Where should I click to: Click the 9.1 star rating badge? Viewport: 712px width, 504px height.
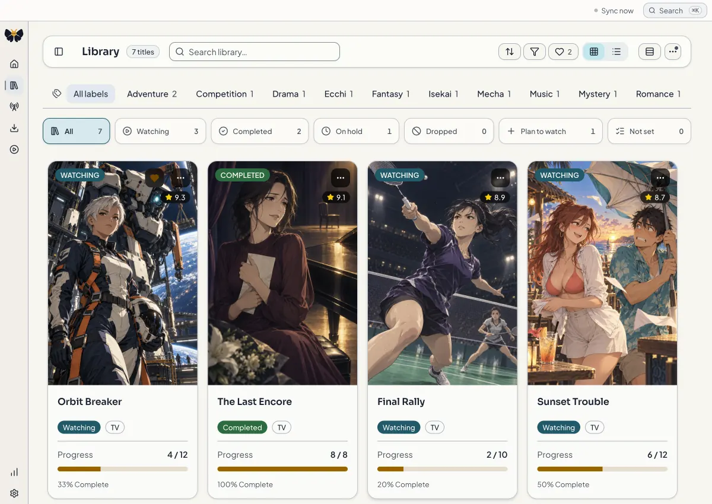[336, 197]
